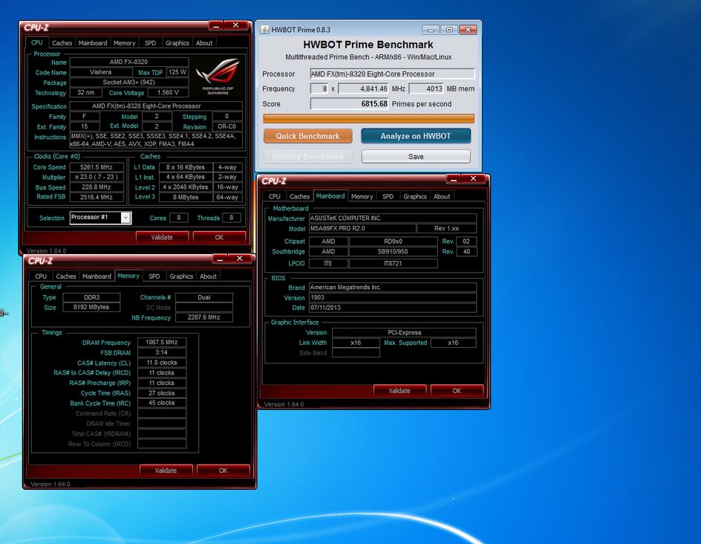Screen dimensions: 701x544
Task: Click the Bus Speed value 228.8 MHz
Action: [x=96, y=187]
